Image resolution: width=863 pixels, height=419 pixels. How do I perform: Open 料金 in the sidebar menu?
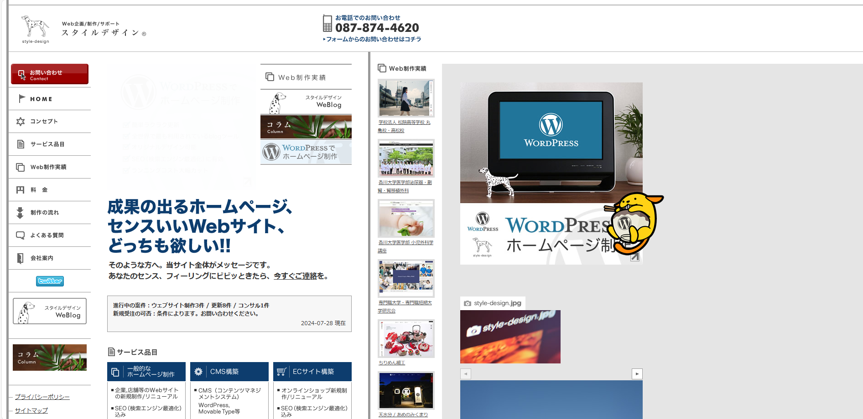50,190
